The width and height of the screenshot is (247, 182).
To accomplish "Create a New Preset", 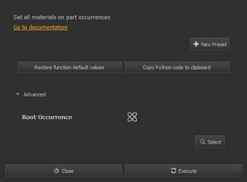I will [209, 44].
